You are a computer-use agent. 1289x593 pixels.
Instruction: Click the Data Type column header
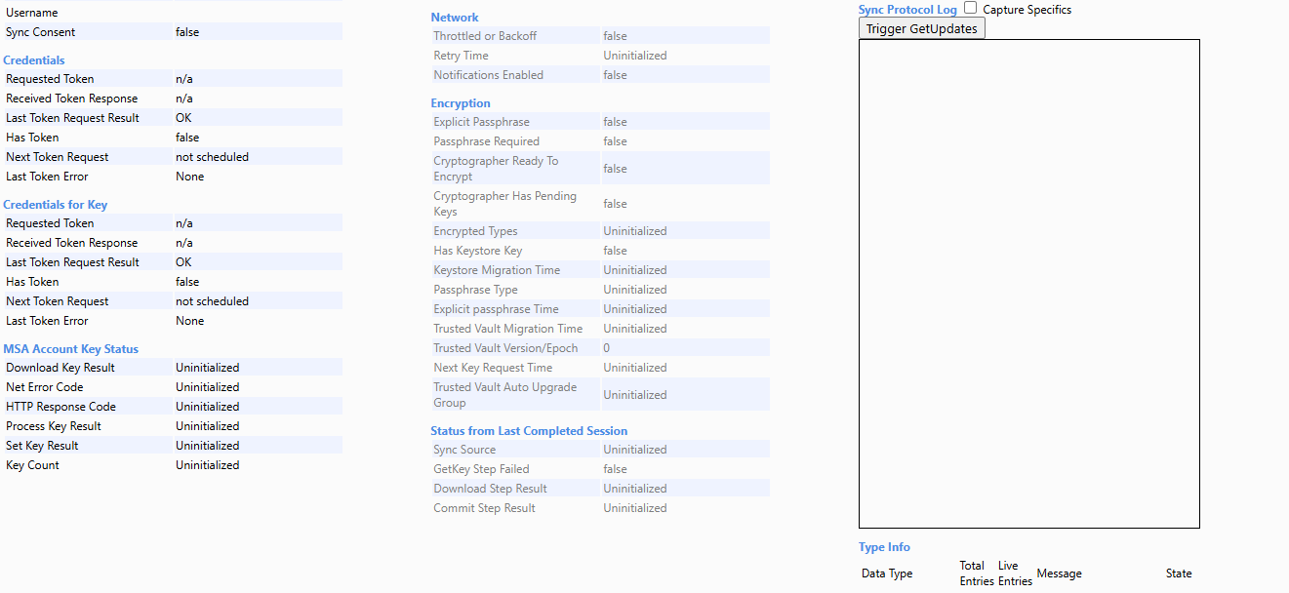click(887, 573)
